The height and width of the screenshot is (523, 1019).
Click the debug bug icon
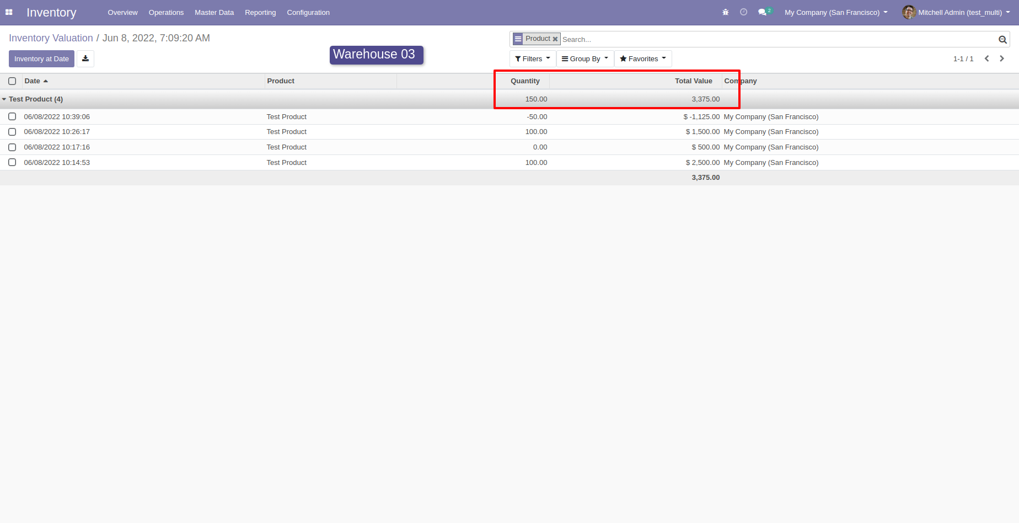[x=726, y=12]
